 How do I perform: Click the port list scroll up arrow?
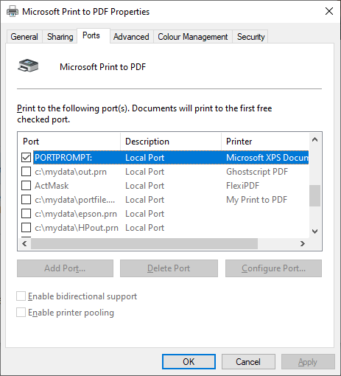(315, 140)
